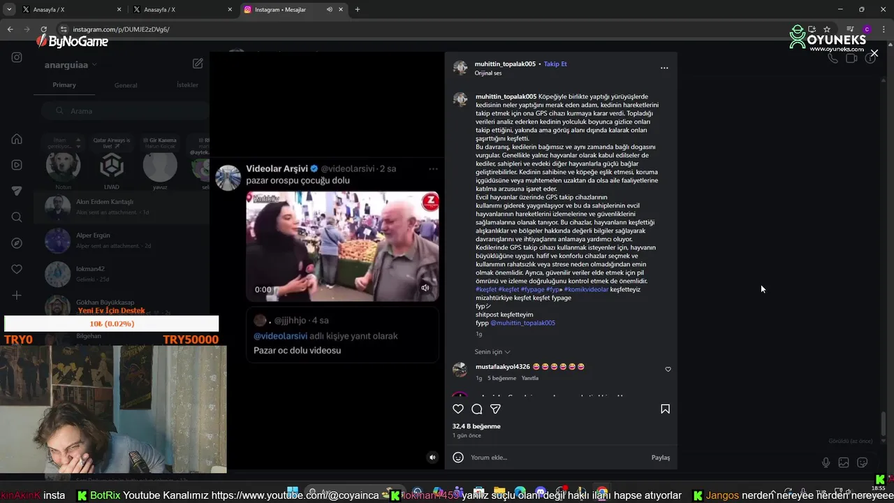Open the muhittin_topalak005 profile in header
The height and width of the screenshot is (503, 894).
coord(505,64)
